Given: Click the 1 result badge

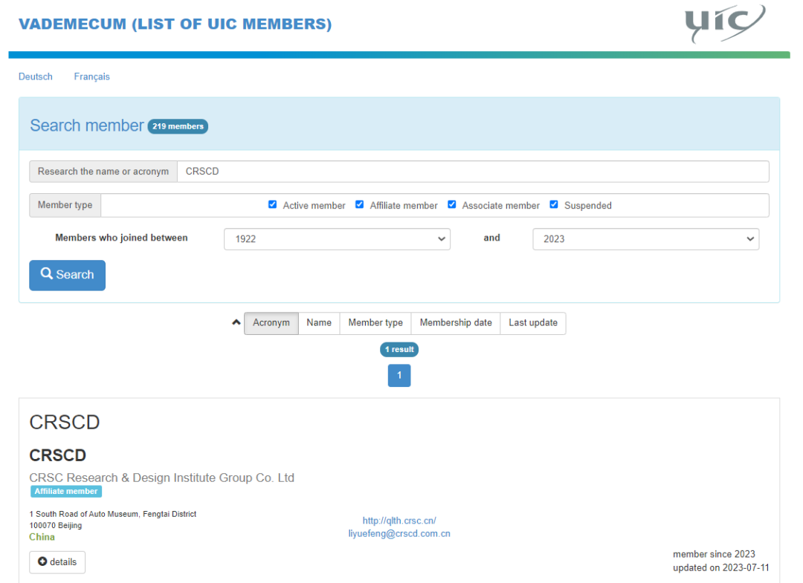Looking at the screenshot, I should 399,349.
